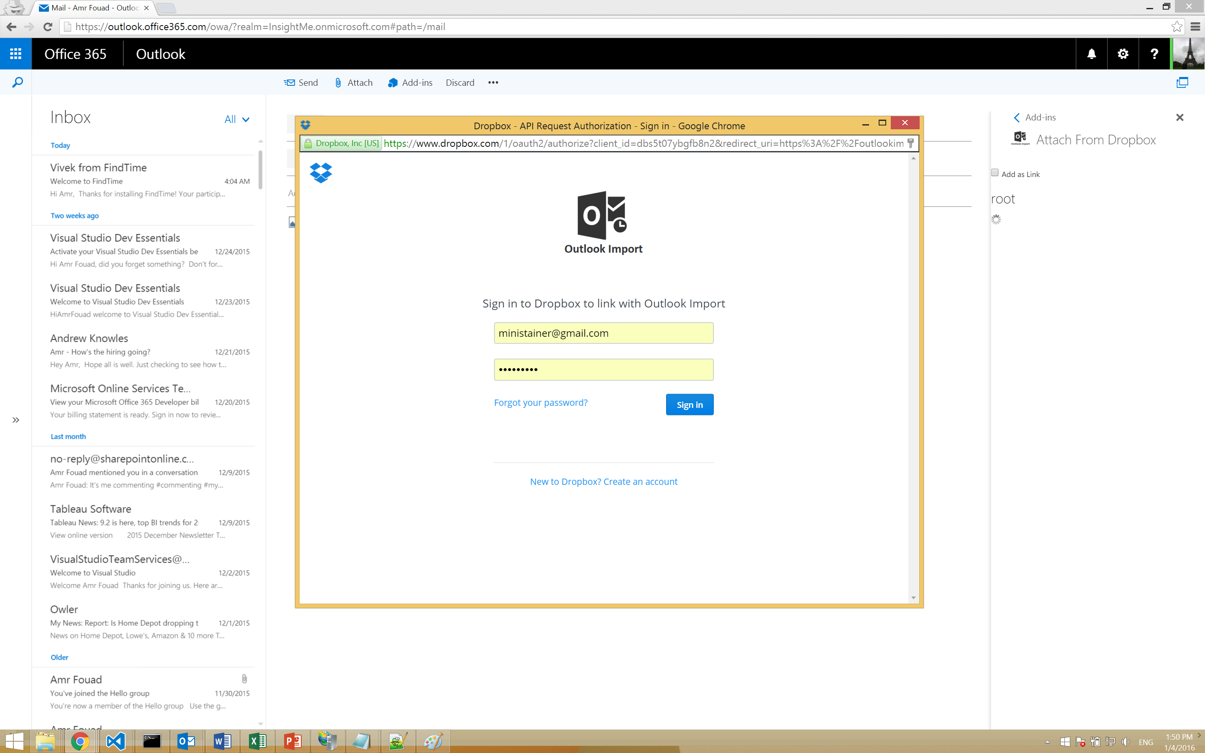Image resolution: width=1205 pixels, height=753 pixels.
Task: Open Google Chrome from the taskbar
Action: coord(80,742)
